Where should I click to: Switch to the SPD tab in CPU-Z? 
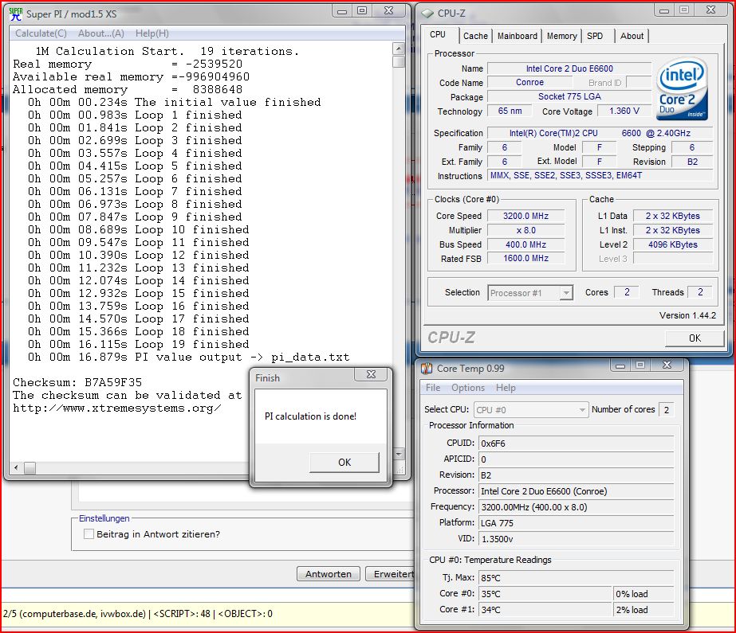pos(595,36)
